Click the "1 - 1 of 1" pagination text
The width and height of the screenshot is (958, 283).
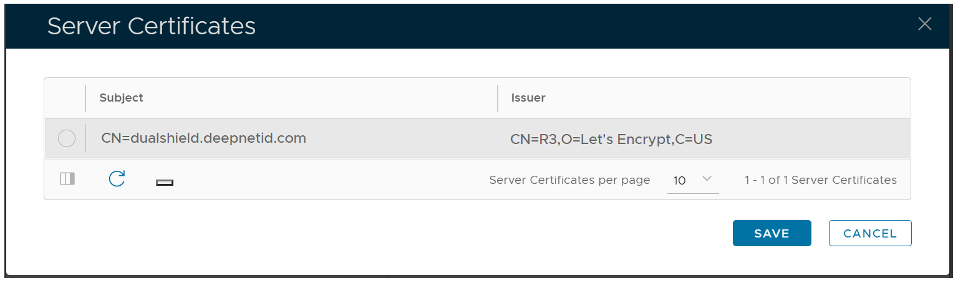click(820, 180)
